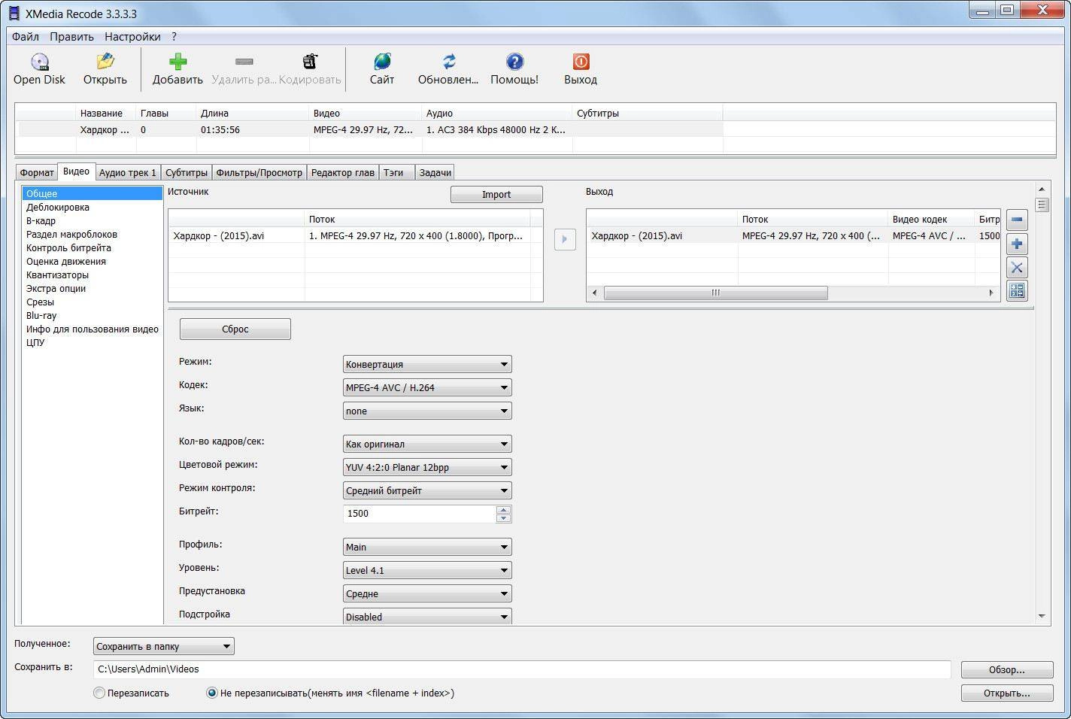The image size is (1071, 719).
Task: Open the Язык dropdown set to none
Action: (x=427, y=411)
